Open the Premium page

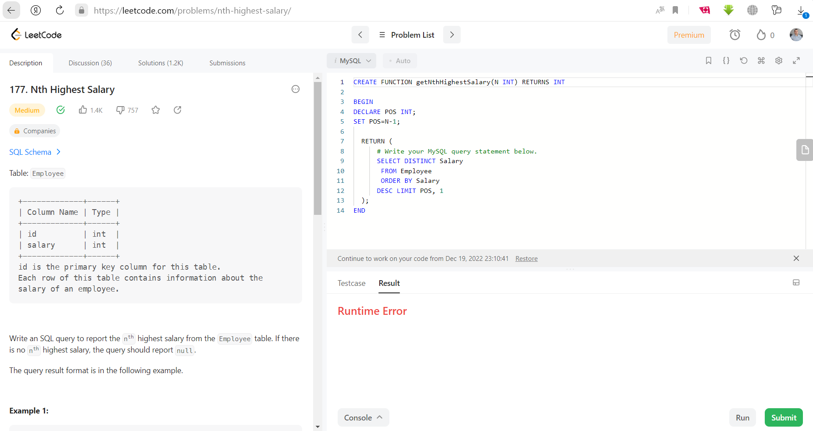(689, 35)
